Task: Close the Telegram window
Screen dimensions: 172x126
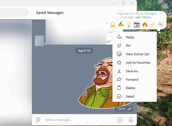Action: pyautogui.click(x=132, y=3)
